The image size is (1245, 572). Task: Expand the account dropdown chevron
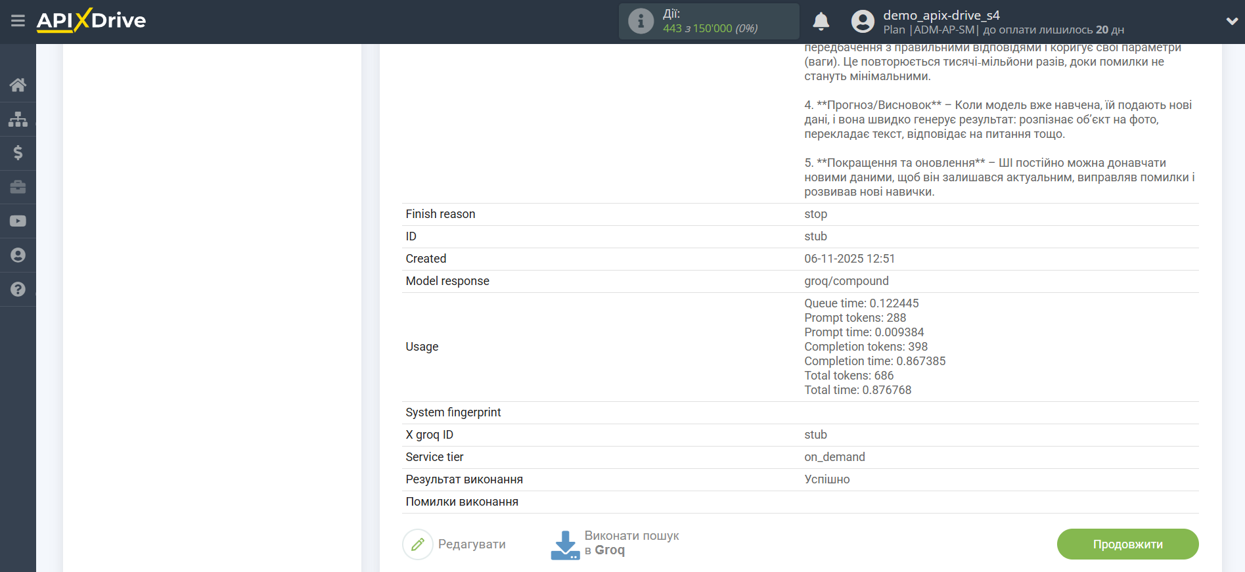point(1232,22)
